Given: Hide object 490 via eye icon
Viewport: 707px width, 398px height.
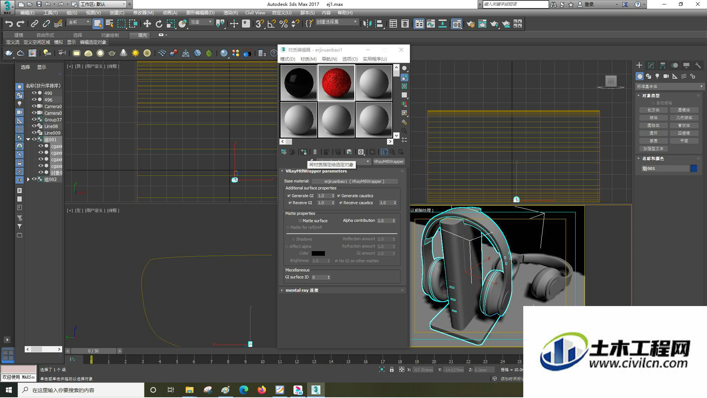Looking at the screenshot, I should click(x=34, y=93).
